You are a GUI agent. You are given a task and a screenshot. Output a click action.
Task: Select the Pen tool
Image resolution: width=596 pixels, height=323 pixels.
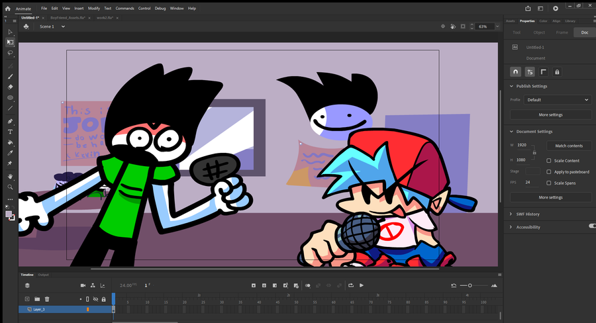(x=10, y=121)
